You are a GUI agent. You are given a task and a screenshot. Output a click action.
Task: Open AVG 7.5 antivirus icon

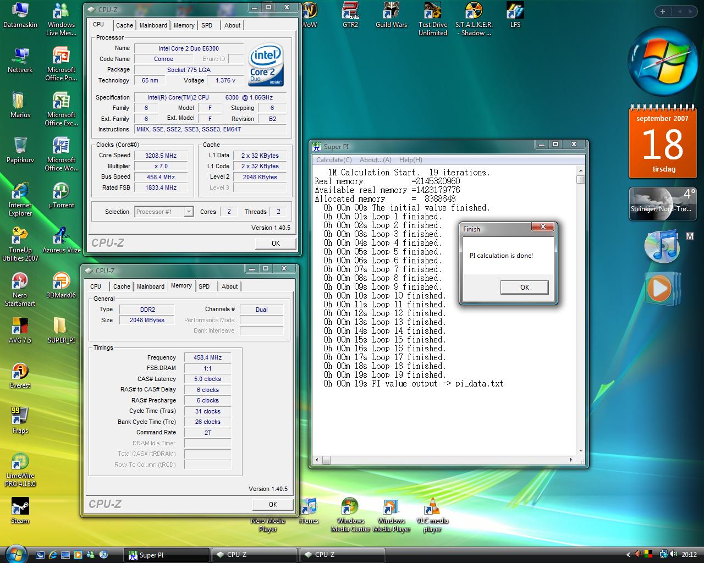20,331
